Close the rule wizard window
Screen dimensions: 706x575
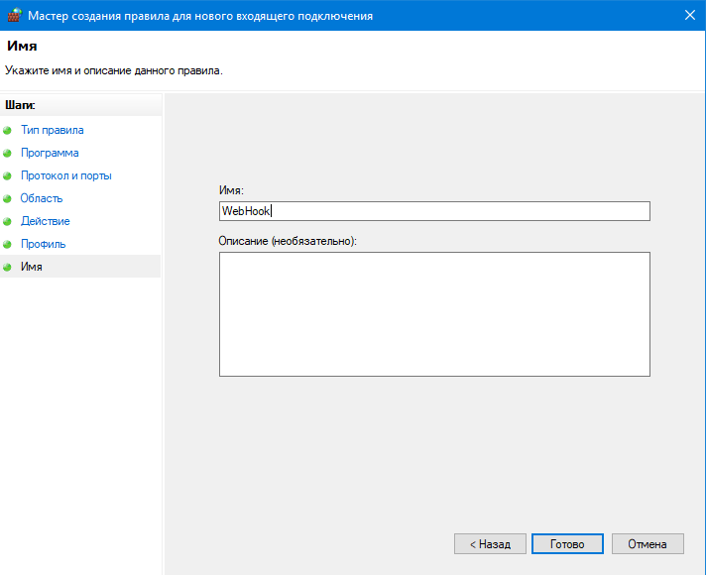click(688, 16)
